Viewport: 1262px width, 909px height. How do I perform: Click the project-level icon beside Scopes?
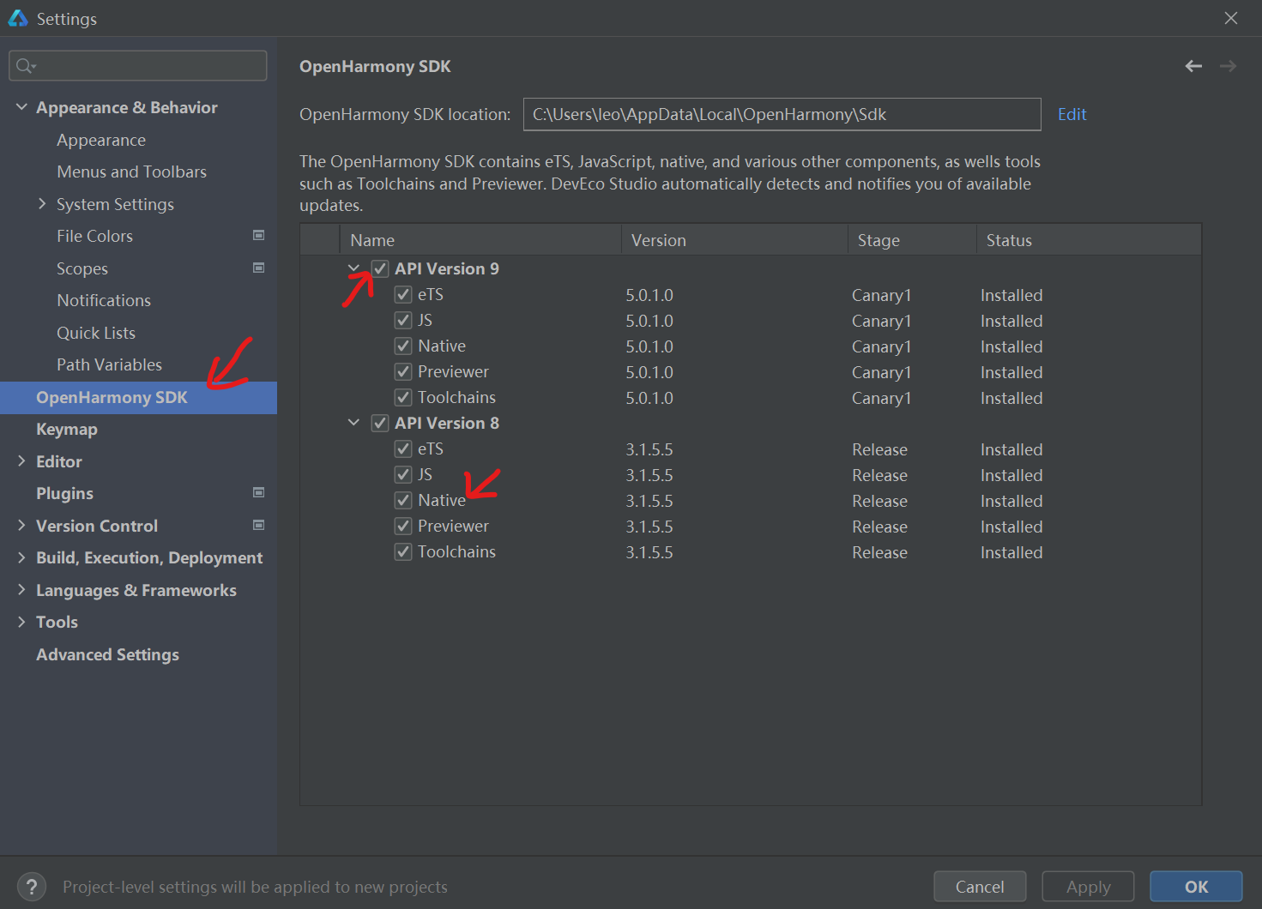coord(258,268)
